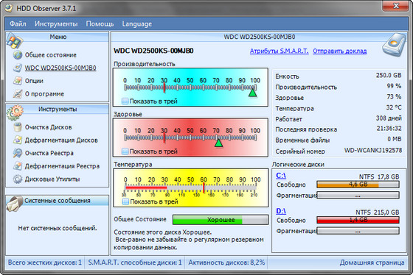Open logical disk C:\ link
The image size is (413, 275).
click(x=281, y=176)
